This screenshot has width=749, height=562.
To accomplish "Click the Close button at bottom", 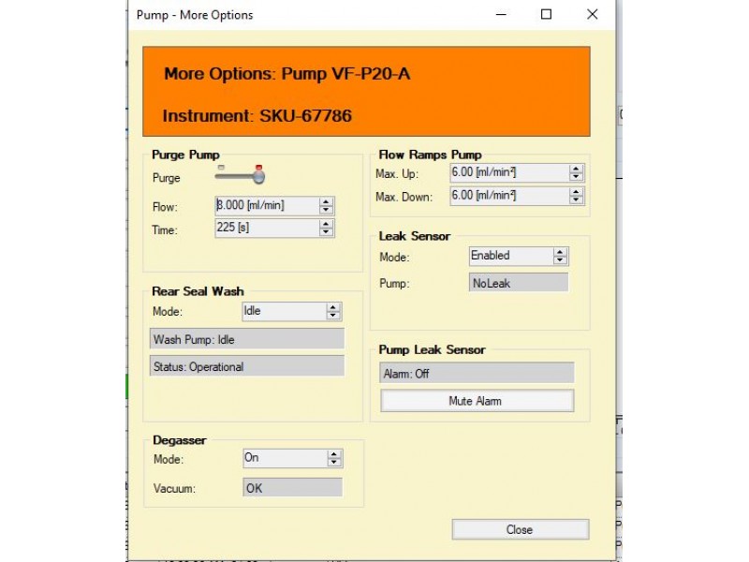I will [x=521, y=529].
